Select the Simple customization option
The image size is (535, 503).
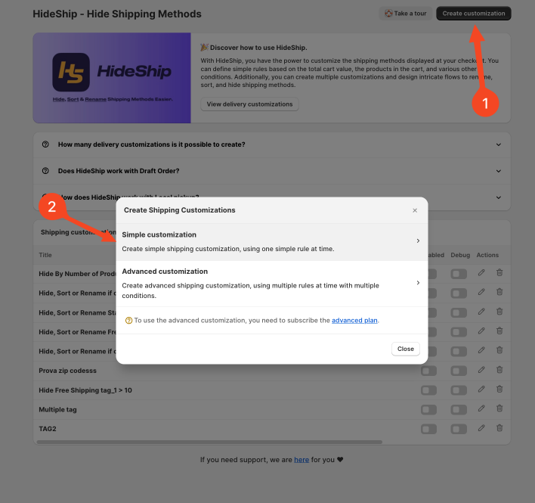(x=272, y=242)
